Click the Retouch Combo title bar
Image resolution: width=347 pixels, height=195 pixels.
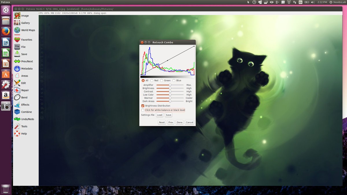[167, 42]
